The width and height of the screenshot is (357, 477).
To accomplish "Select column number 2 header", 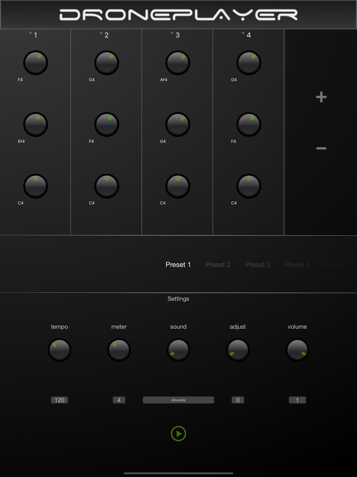I will tap(106, 35).
